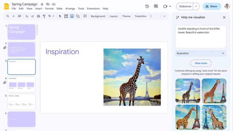Open the zoom level dropdown

pos(51,16)
